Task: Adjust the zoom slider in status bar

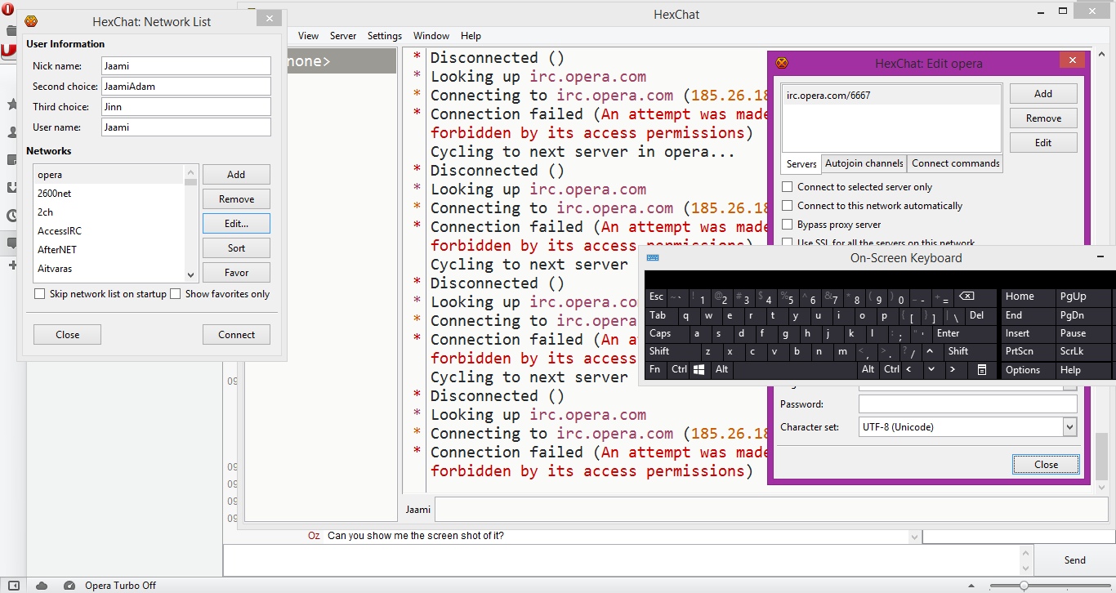Action: pos(1024,585)
